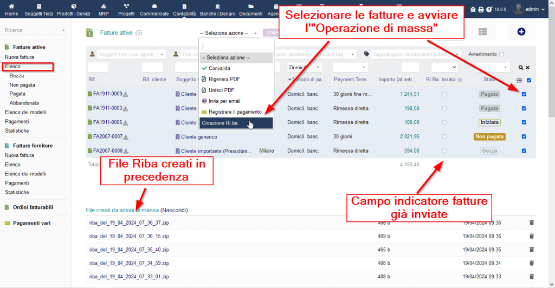Open Soggetti Terzi module
Viewport: 555px width, 288px height.
click(38, 10)
